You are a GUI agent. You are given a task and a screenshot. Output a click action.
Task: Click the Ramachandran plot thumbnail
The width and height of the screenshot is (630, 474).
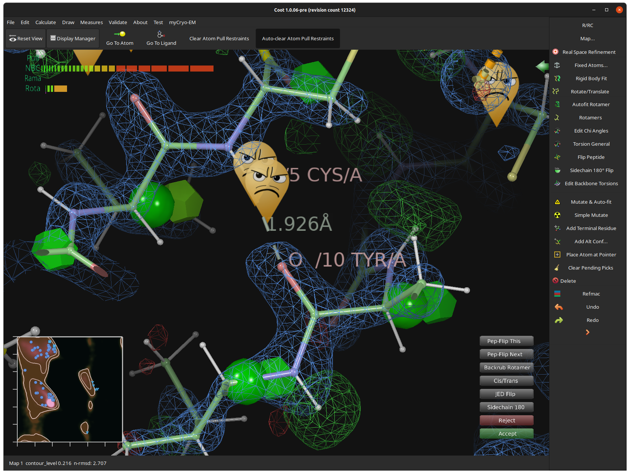coord(70,389)
